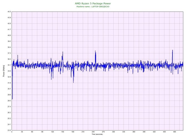Click the 30 tick on the time axis
The image size is (186, 139).
click(x=22, y=132)
